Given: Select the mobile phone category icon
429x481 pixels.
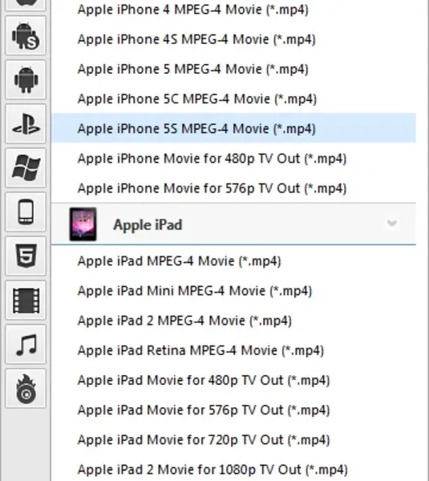Looking at the screenshot, I should 26,212.
